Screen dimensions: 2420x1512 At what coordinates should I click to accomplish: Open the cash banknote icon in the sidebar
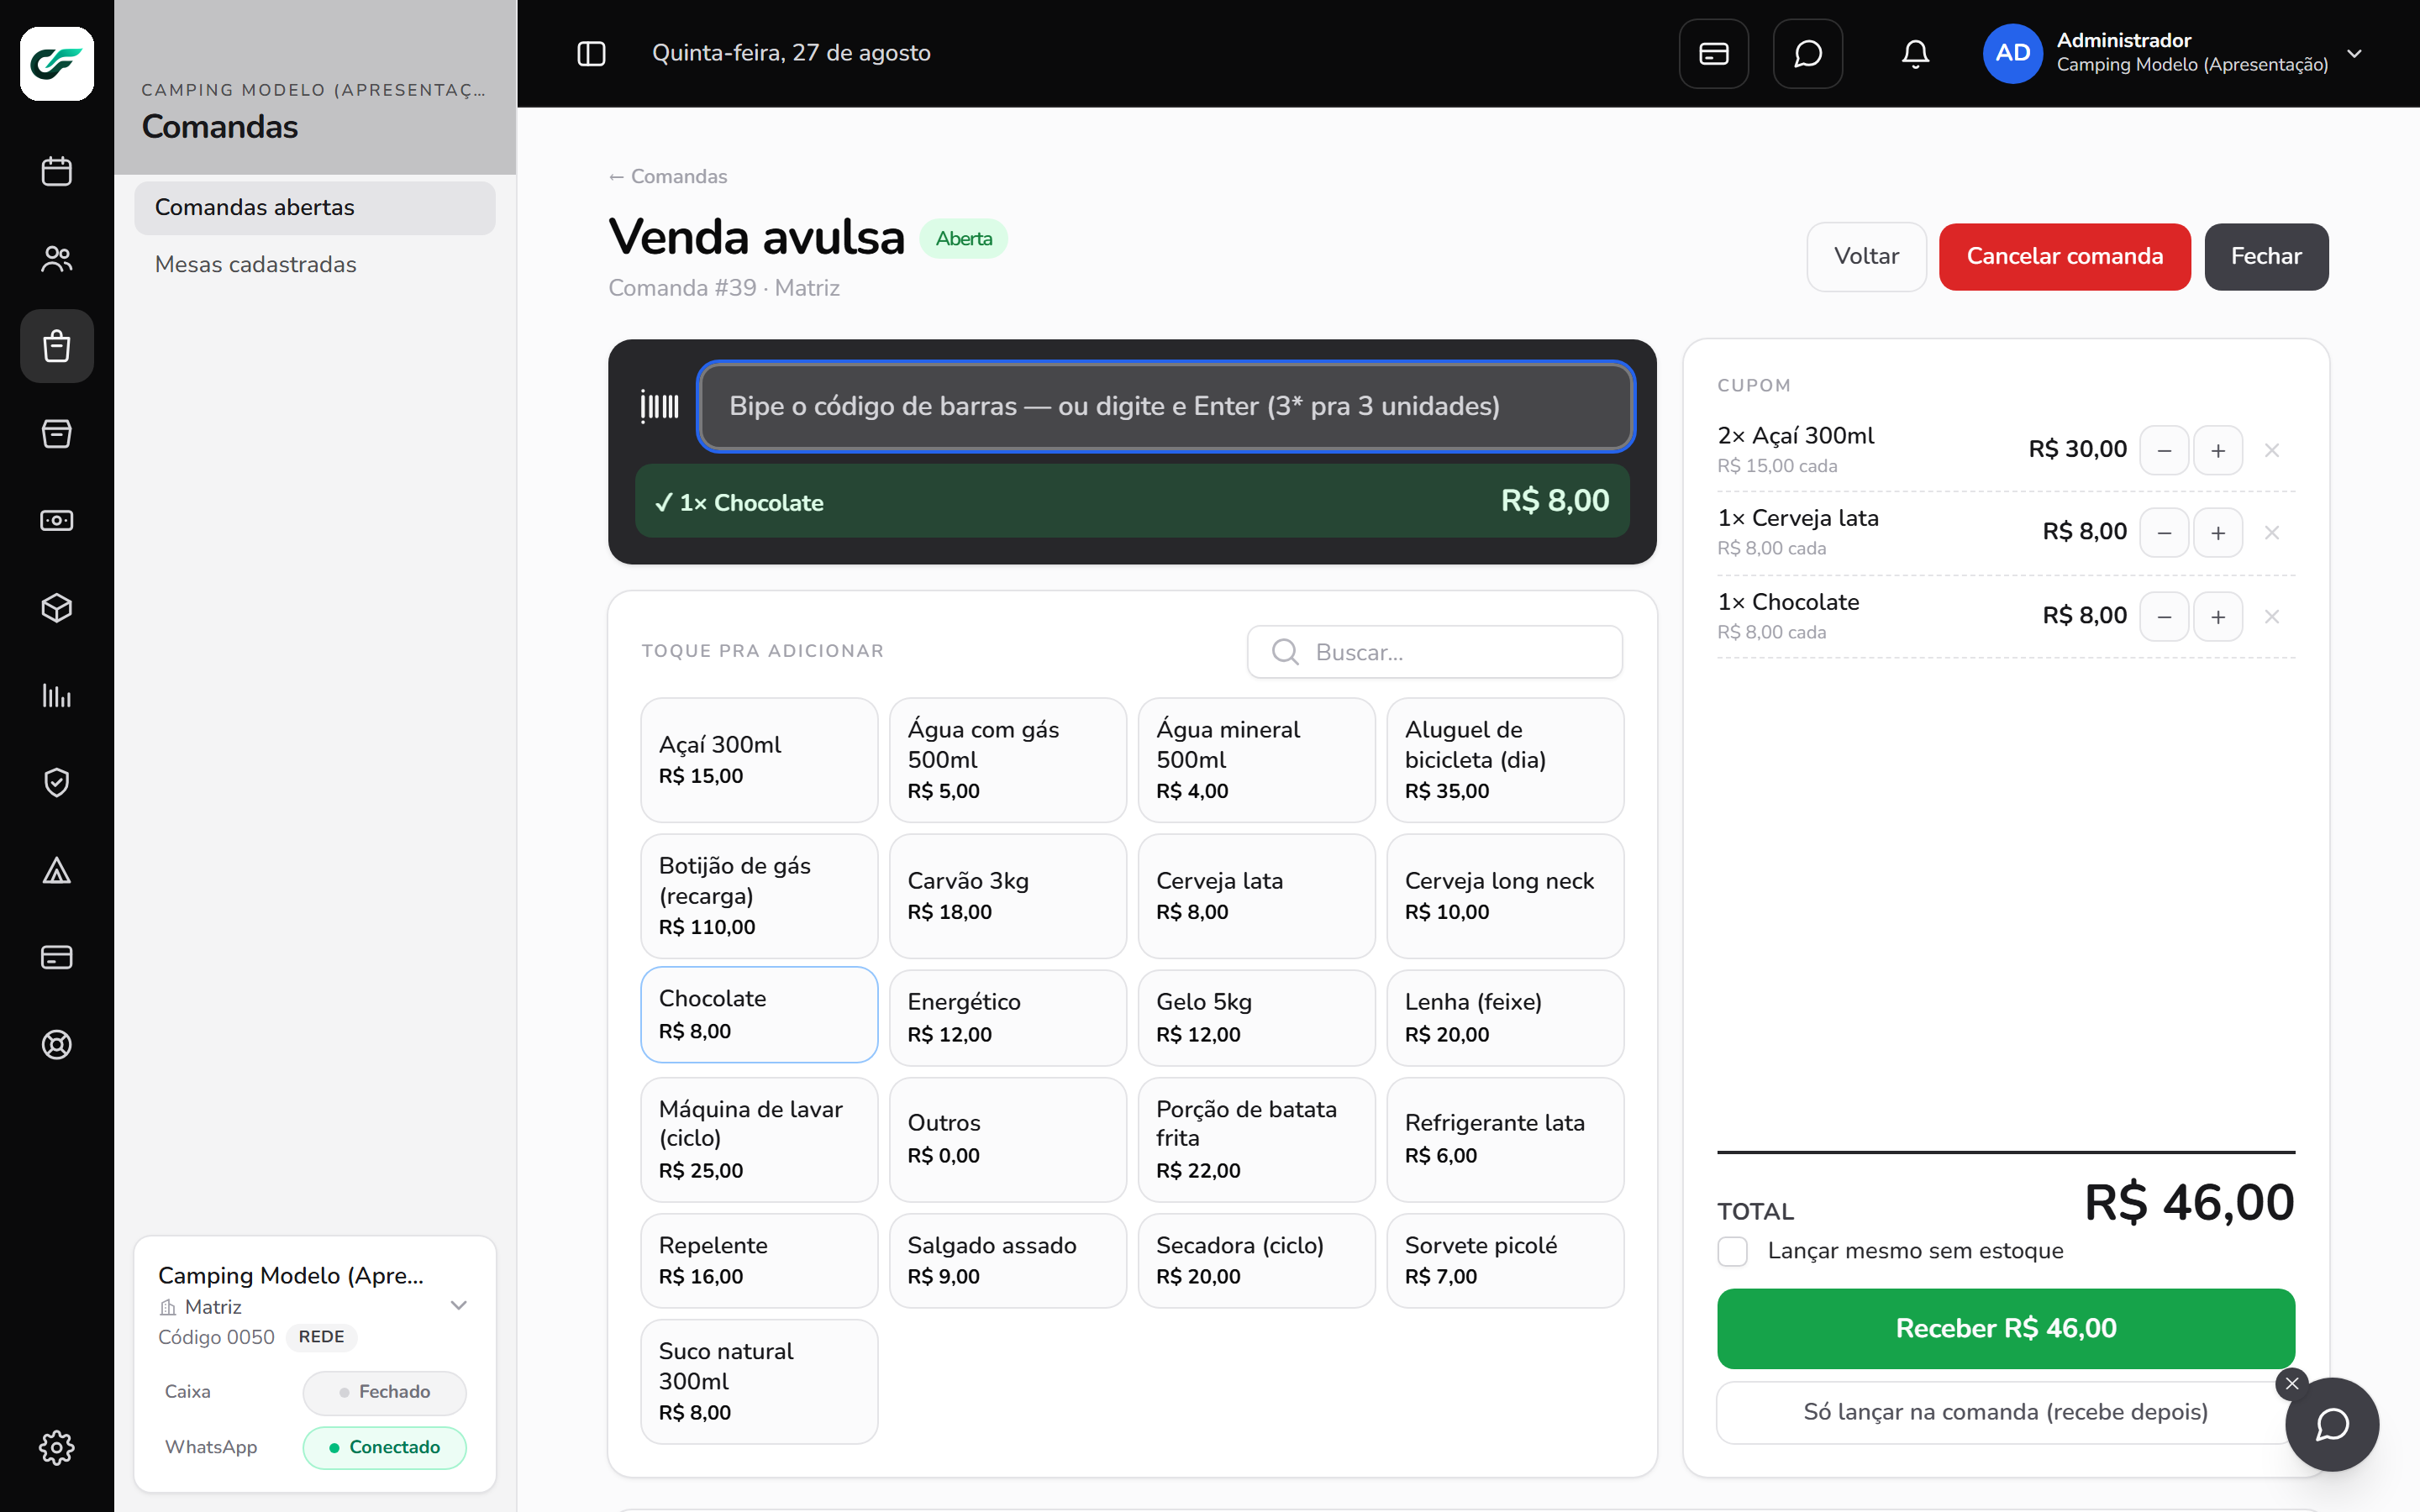tap(57, 520)
